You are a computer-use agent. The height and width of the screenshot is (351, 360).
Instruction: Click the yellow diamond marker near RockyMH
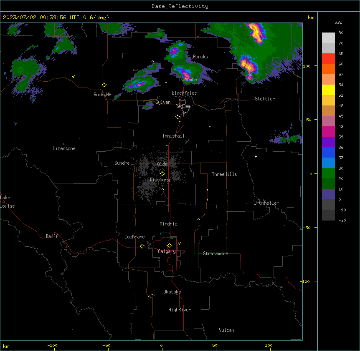pyautogui.click(x=104, y=85)
